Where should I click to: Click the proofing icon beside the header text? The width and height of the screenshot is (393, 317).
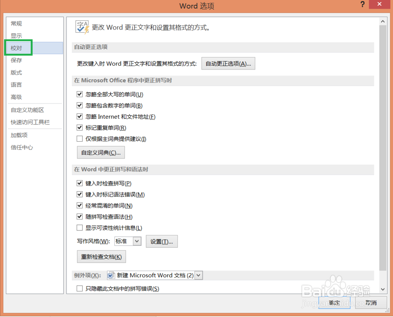coord(82,27)
